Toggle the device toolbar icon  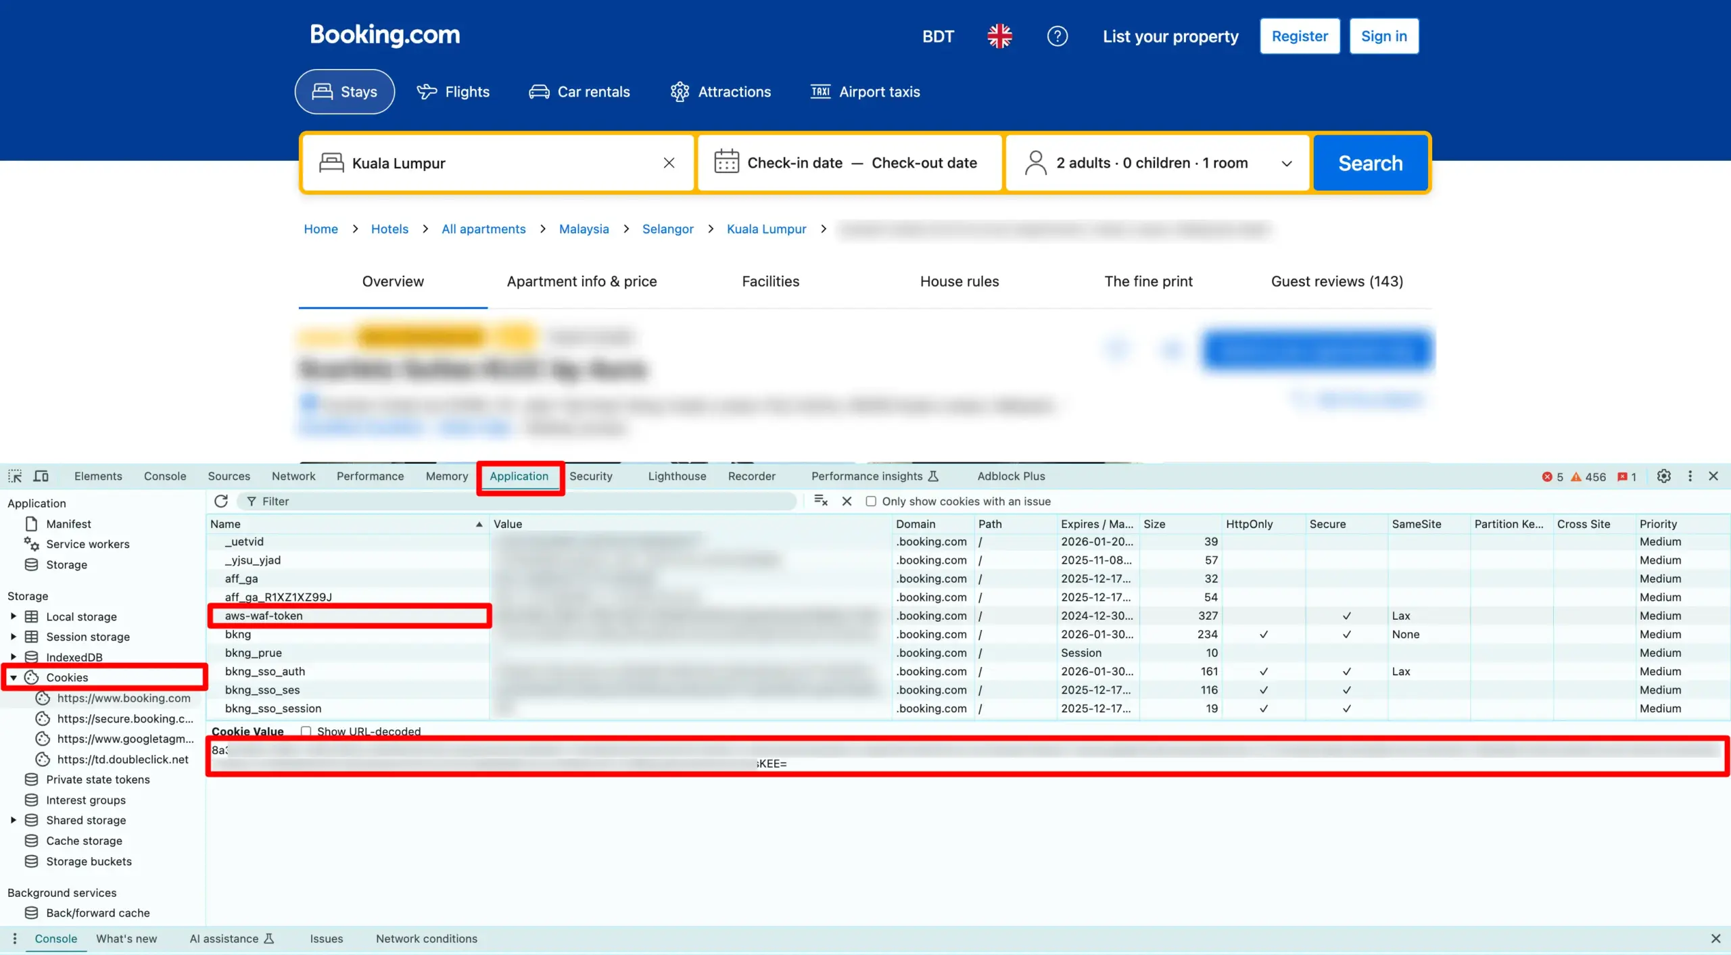41,476
